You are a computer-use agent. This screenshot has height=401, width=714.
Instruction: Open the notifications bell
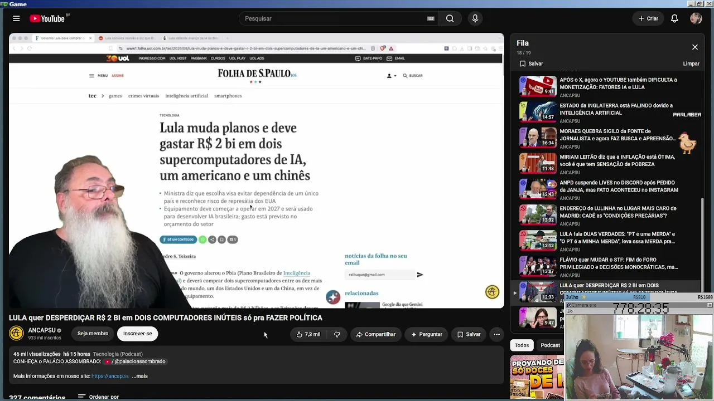tap(674, 18)
